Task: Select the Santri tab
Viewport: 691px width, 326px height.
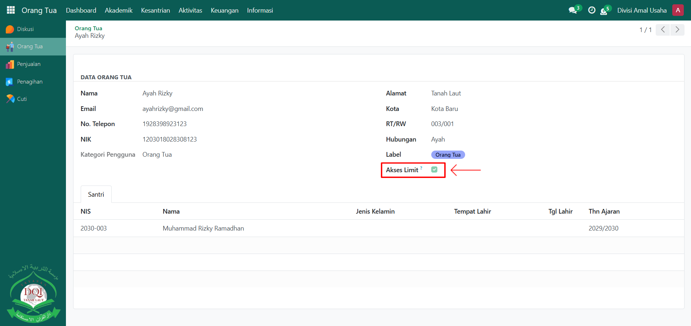Action: 96,195
